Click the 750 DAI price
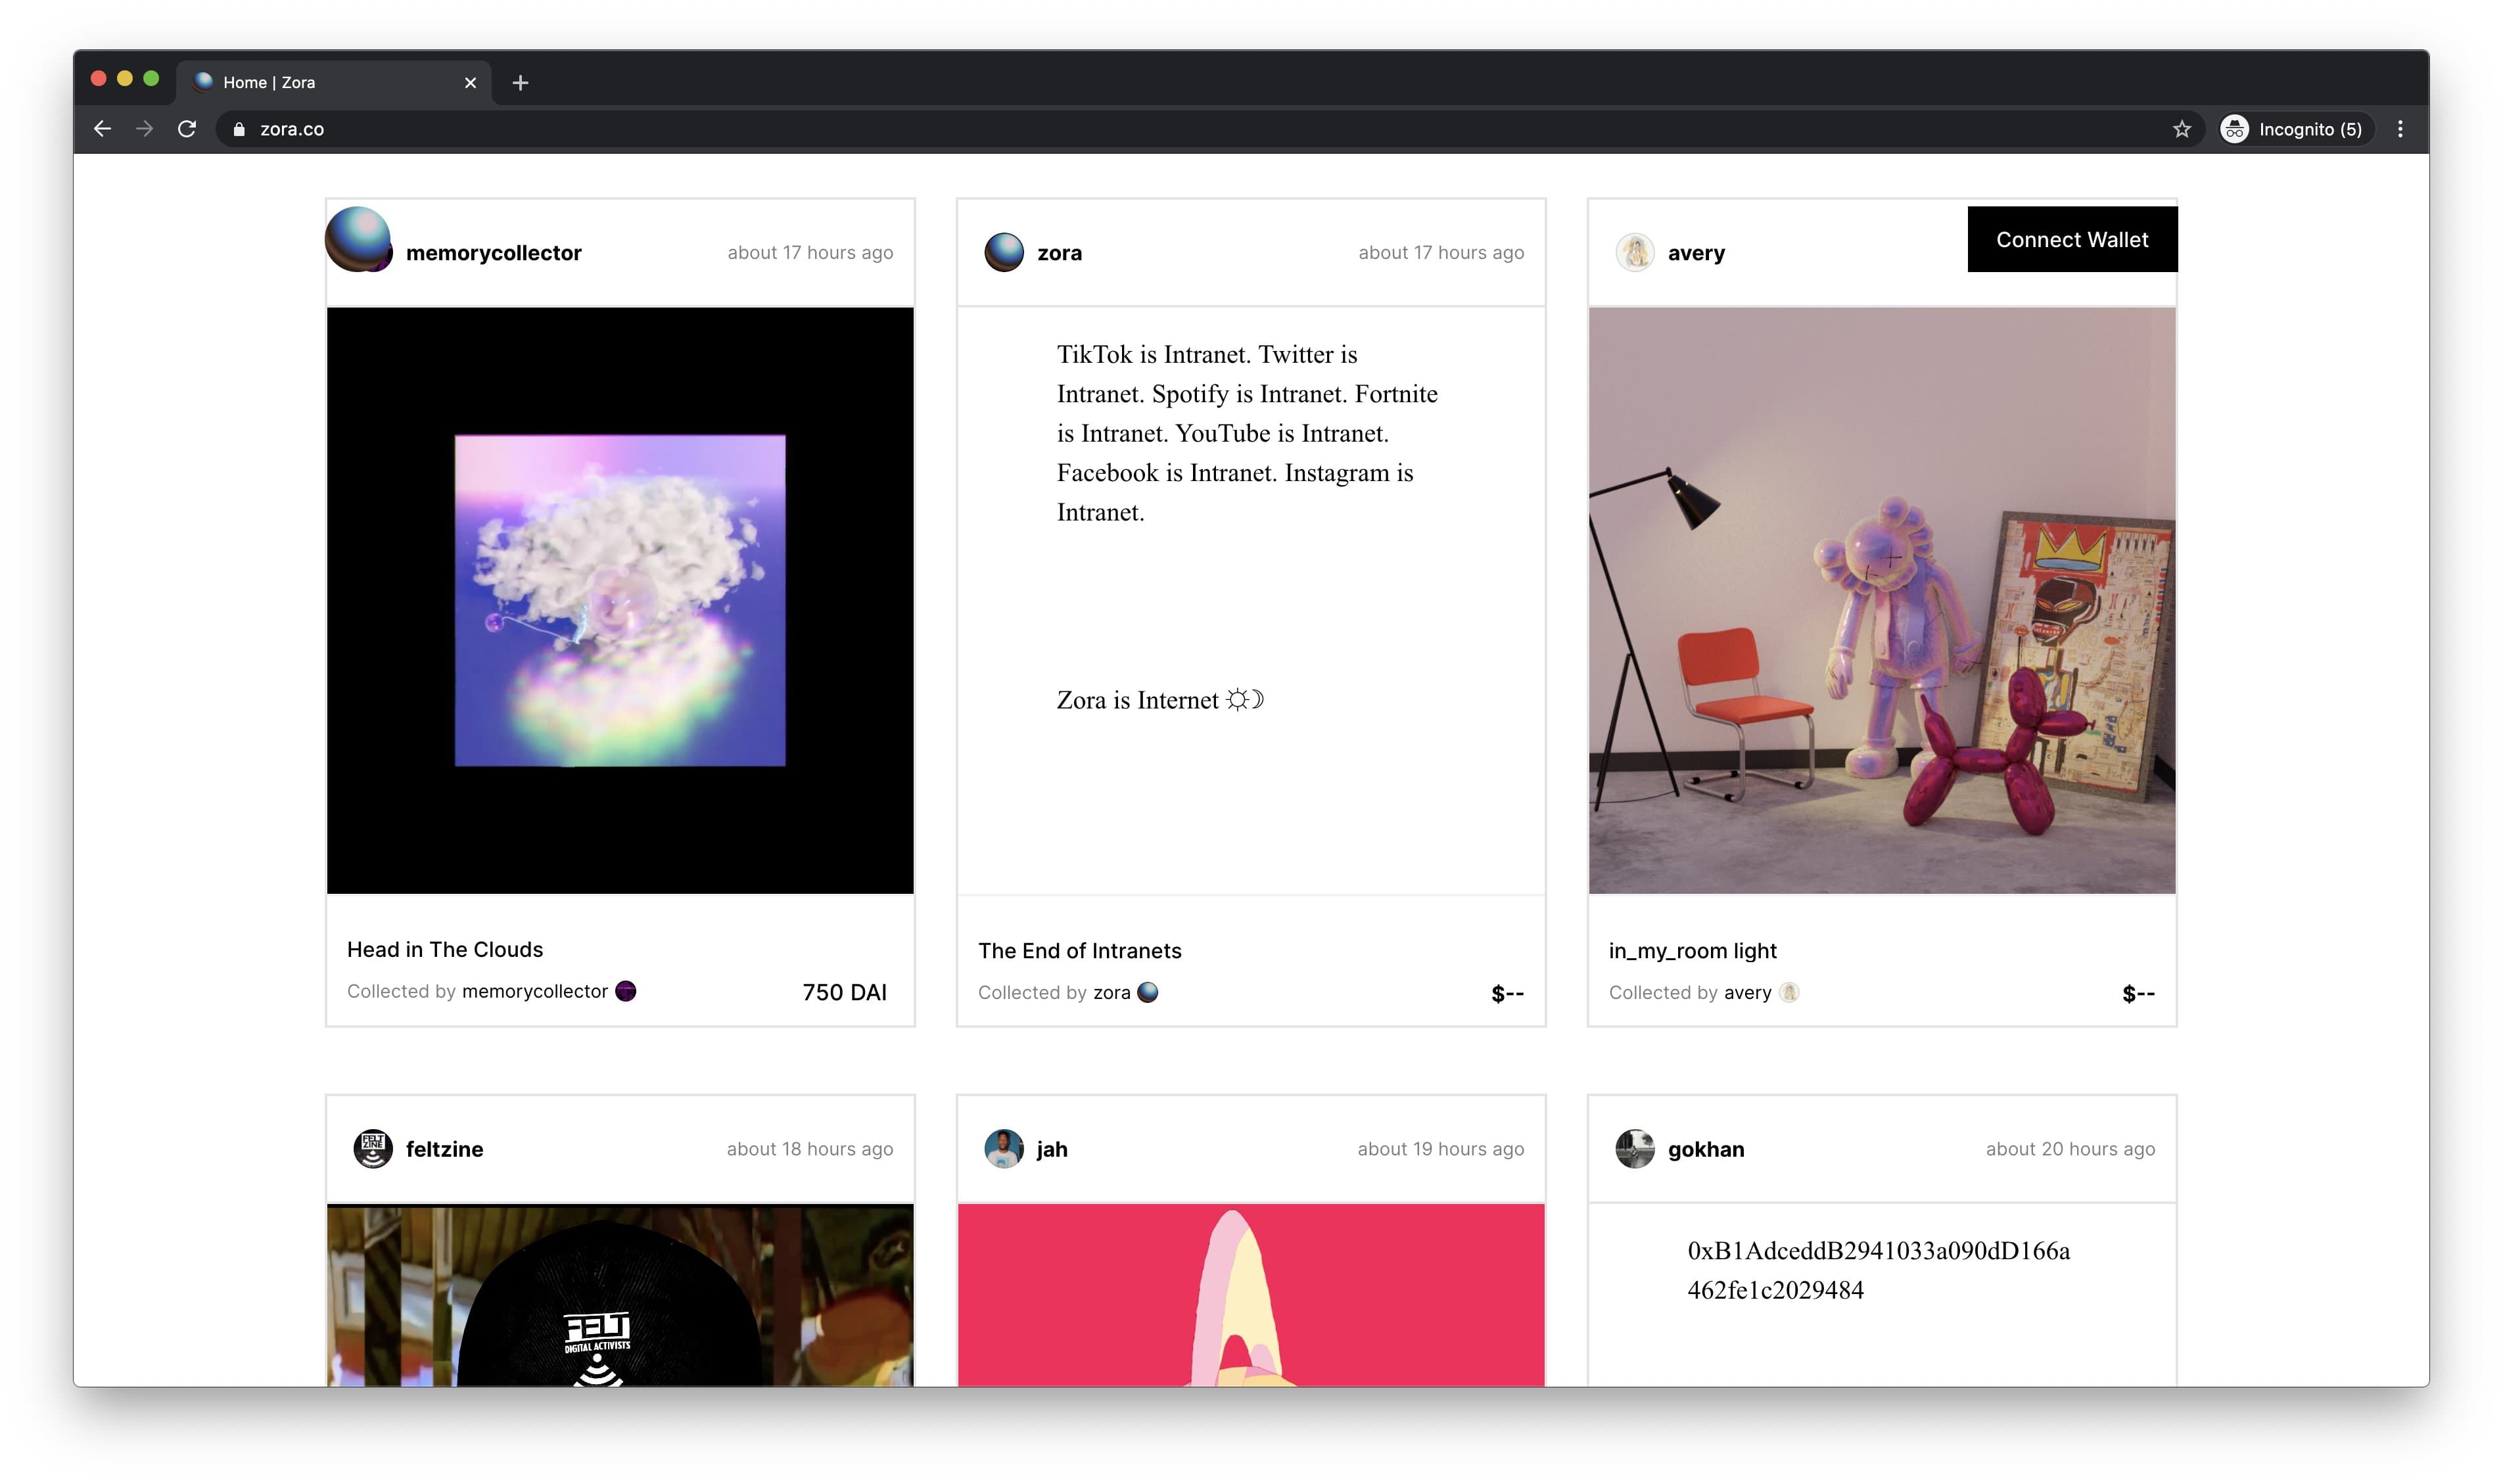This screenshot has width=2503, height=1484. coord(844,992)
